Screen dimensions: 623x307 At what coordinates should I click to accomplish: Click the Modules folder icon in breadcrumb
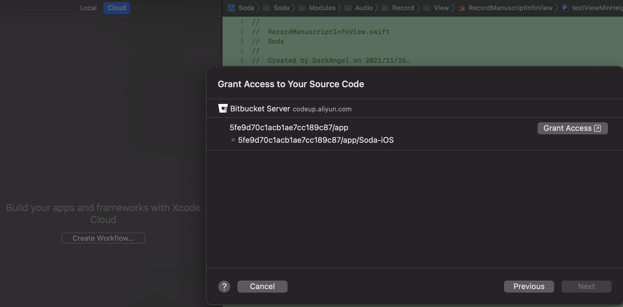click(302, 8)
